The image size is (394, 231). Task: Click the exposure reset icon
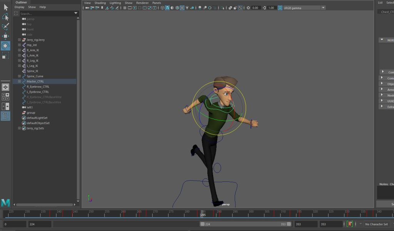coord(248,8)
